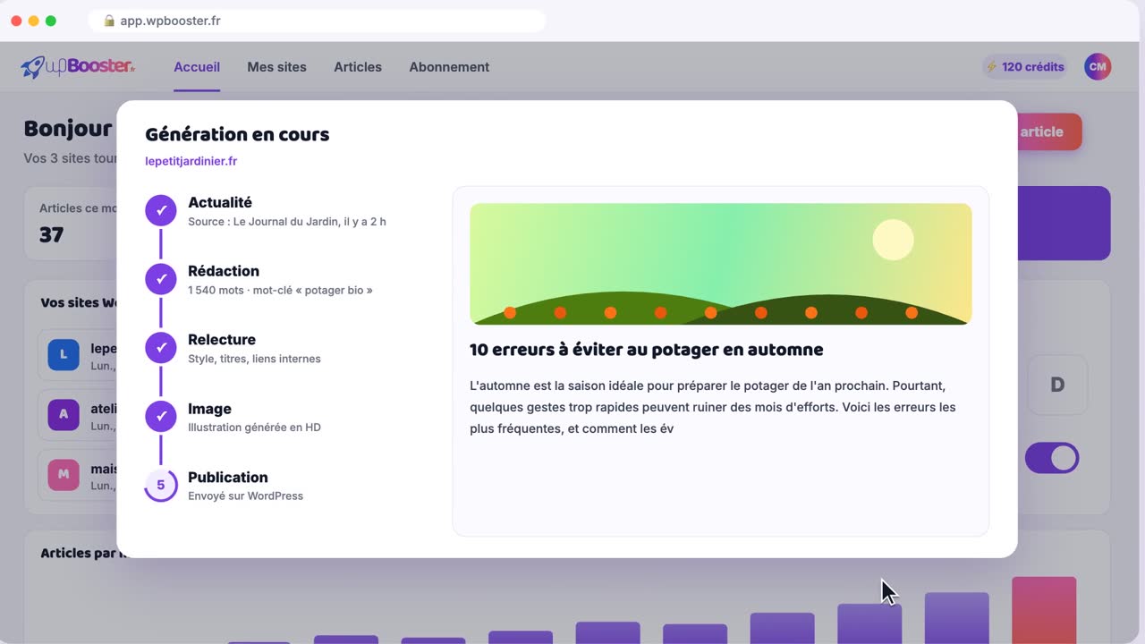Click the Rédaction step label

(x=224, y=271)
